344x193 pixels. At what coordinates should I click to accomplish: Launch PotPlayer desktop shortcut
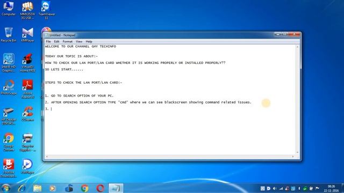click(x=27, y=166)
